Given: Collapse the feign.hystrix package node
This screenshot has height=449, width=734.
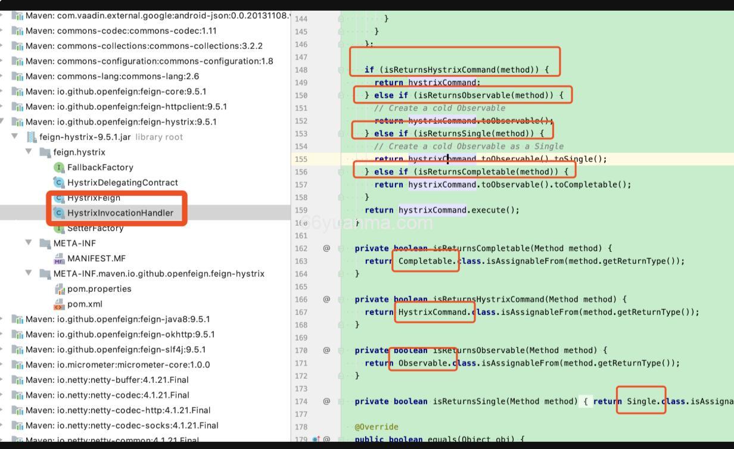Looking at the screenshot, I should (29, 152).
